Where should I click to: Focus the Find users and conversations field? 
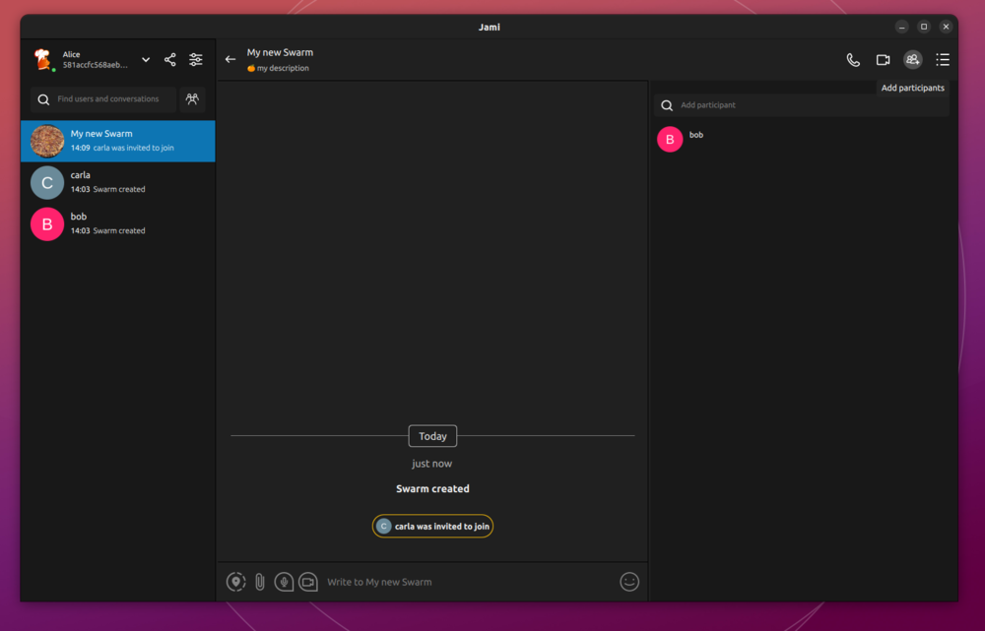103,99
